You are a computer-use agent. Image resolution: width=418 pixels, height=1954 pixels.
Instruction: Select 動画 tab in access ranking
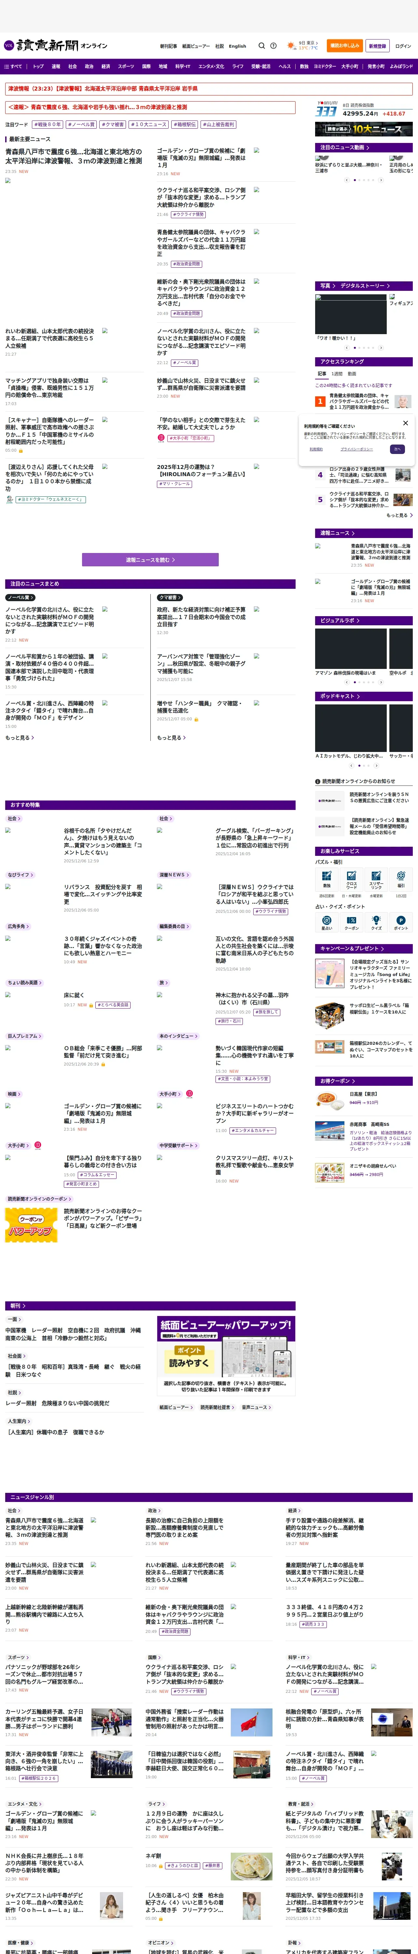tap(352, 373)
